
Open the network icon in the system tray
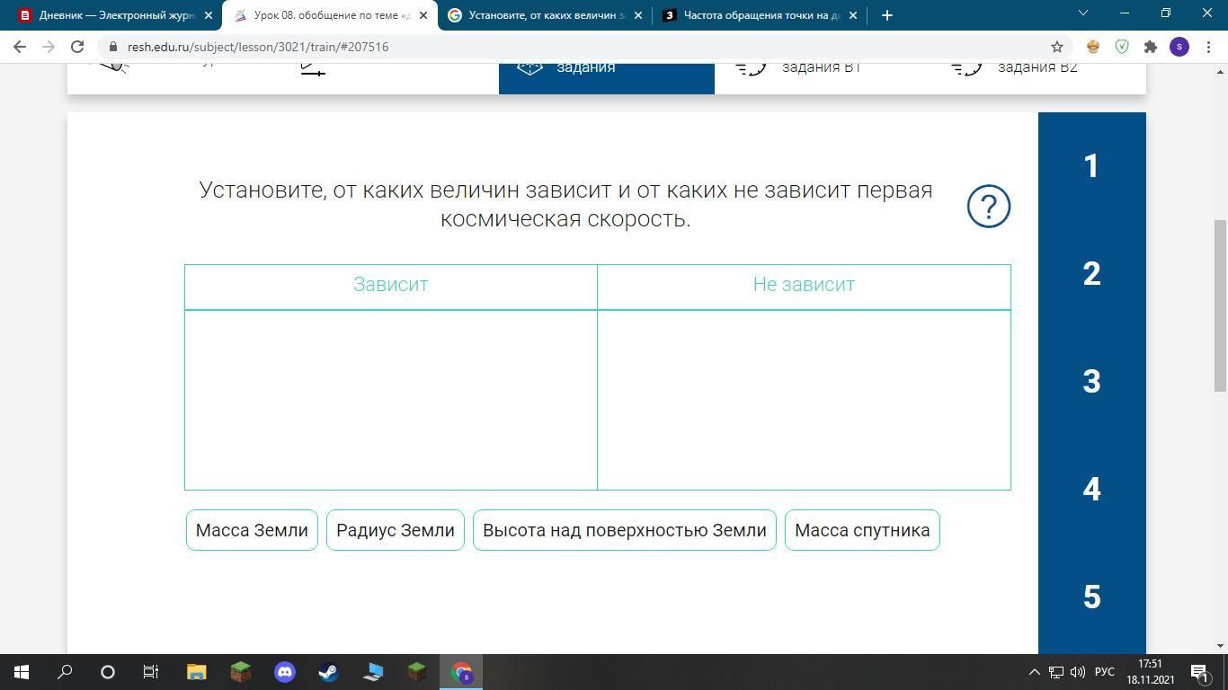1056,672
